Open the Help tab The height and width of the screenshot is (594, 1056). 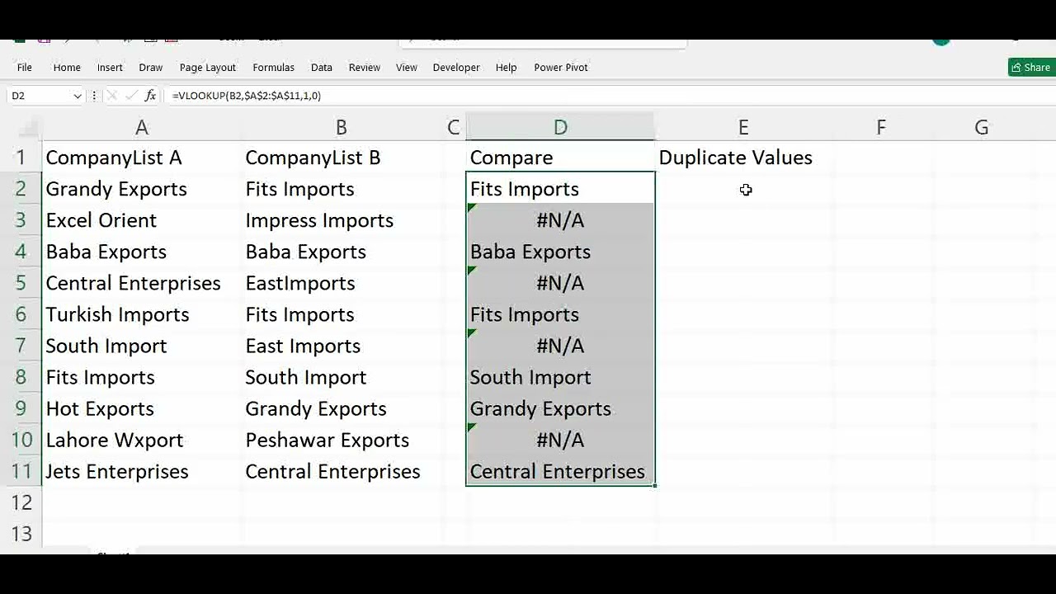507,68
